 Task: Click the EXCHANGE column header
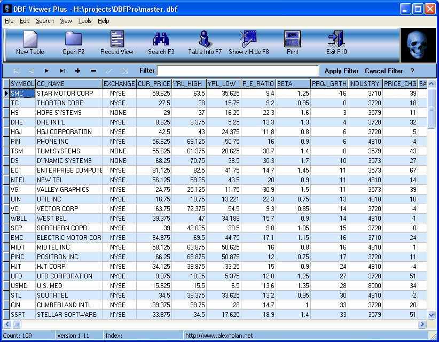119,84
